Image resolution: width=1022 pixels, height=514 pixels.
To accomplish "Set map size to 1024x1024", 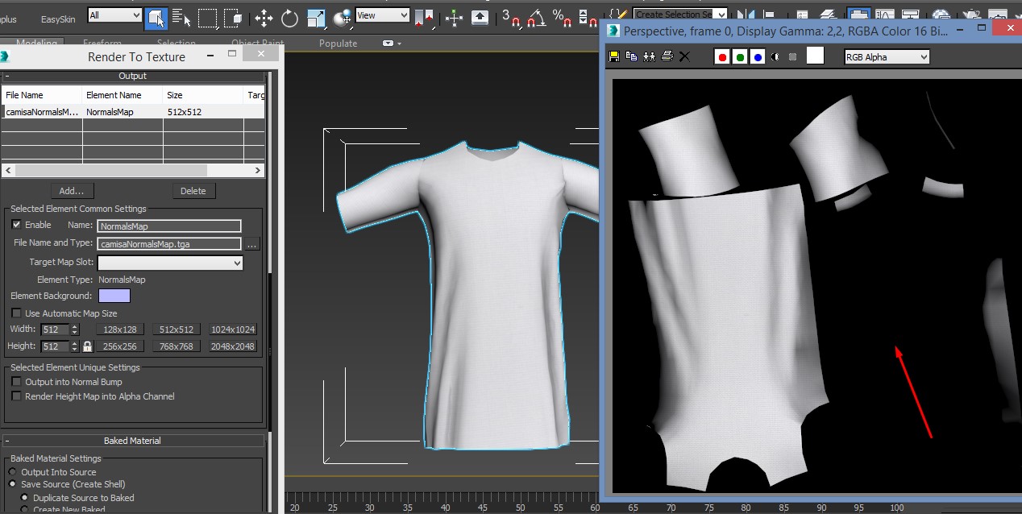I will pos(232,329).
